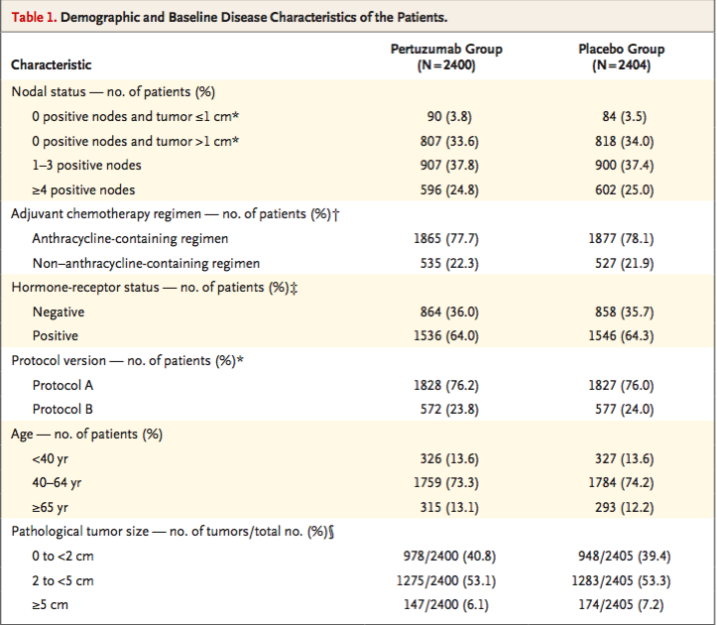
Task: Select the 'Hormone-receptor status' section heading
Action: (85, 288)
